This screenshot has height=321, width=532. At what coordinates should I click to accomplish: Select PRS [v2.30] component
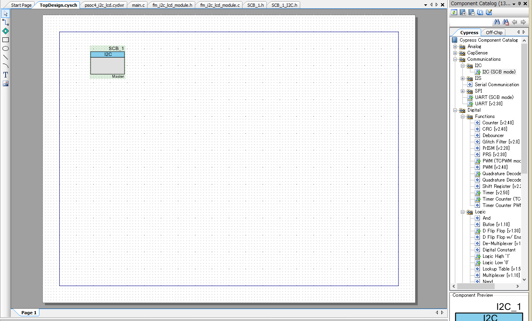coord(494,155)
